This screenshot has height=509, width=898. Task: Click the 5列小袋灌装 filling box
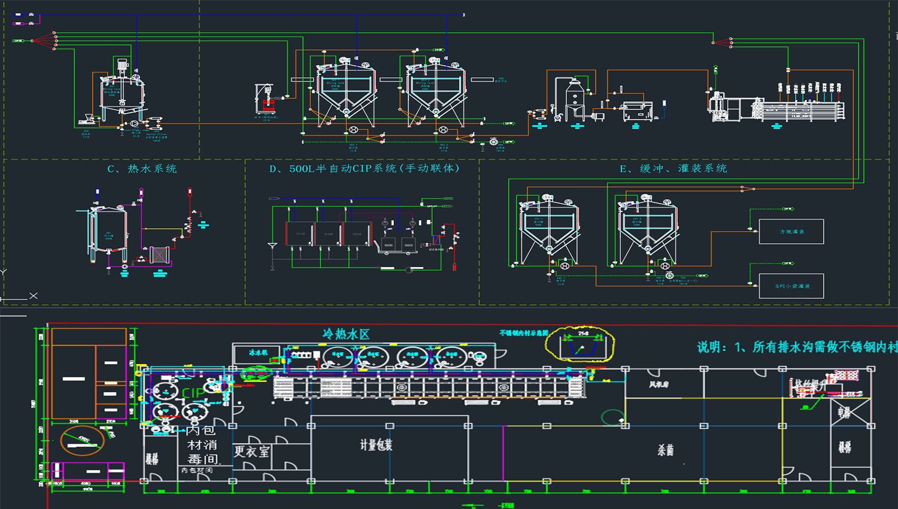pos(791,286)
